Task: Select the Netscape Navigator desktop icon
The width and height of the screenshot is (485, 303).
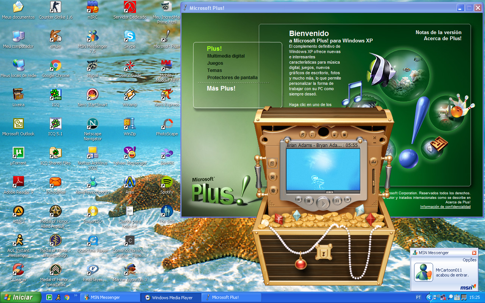Action: point(93,129)
